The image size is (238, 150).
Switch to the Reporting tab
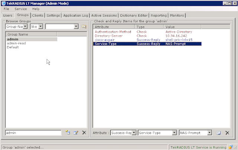(x=159, y=16)
